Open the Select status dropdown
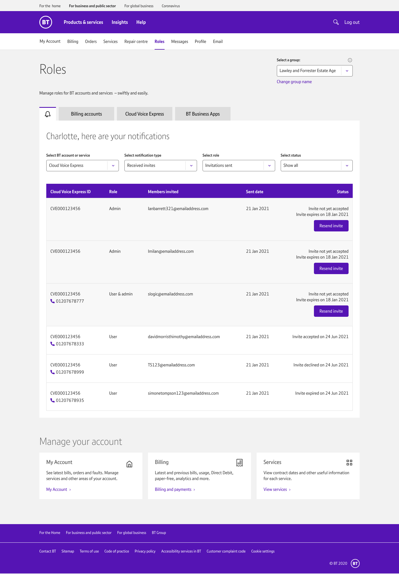This screenshot has width=399, height=574. 317,166
